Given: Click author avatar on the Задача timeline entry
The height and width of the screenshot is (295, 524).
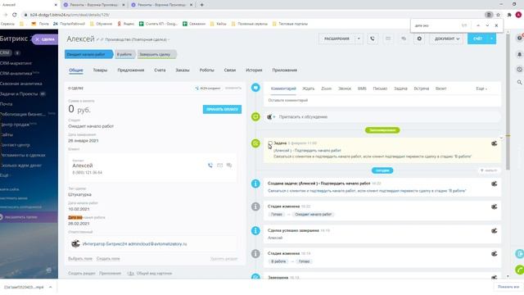Looking at the screenshot, I should tap(495, 143).
